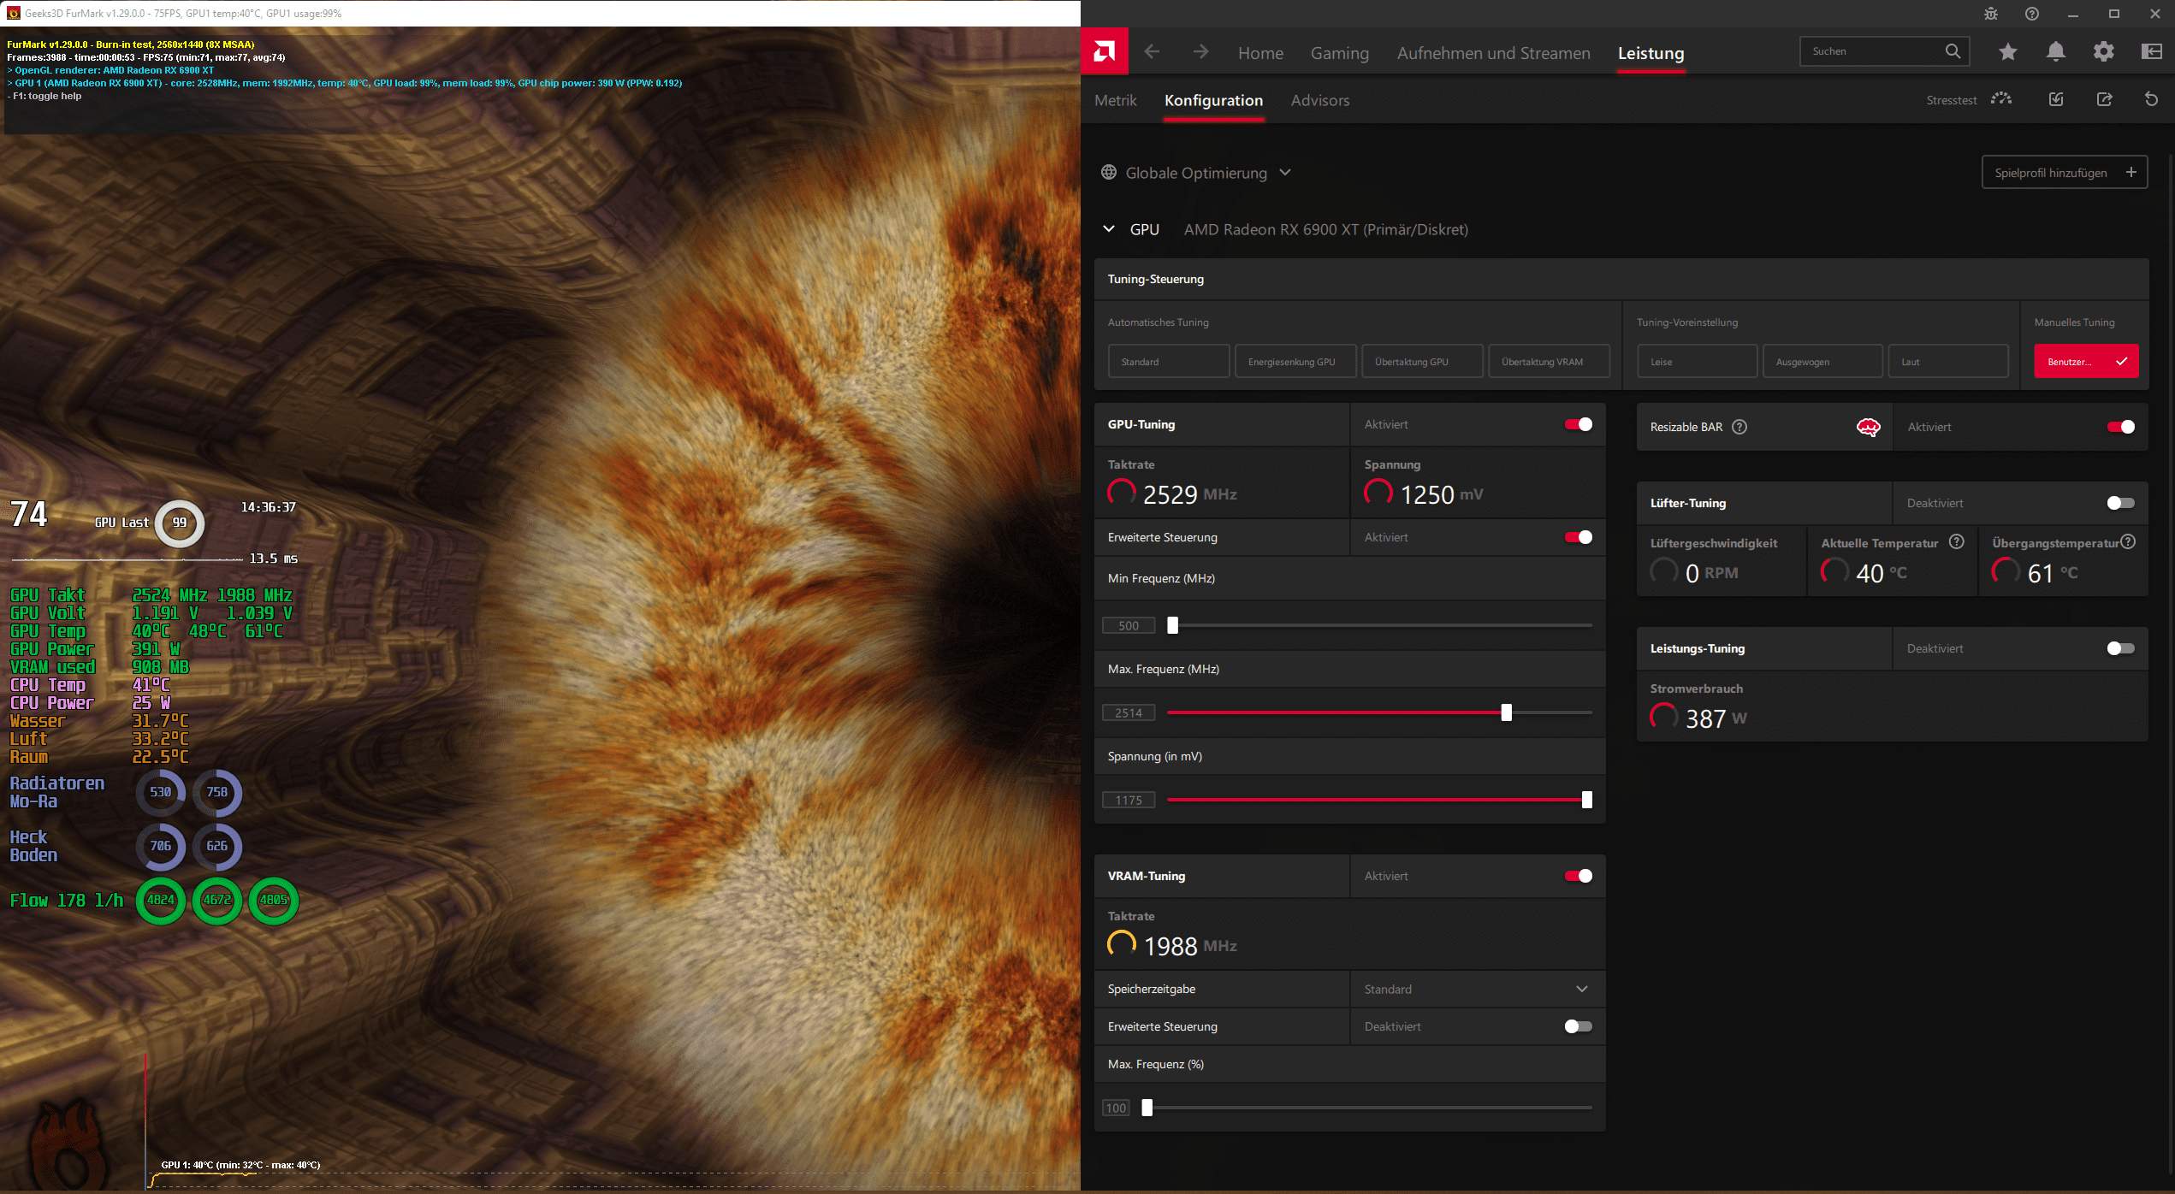This screenshot has height=1194, width=2175.
Task: Open settings gear icon in AMD Software
Action: tap(2103, 52)
